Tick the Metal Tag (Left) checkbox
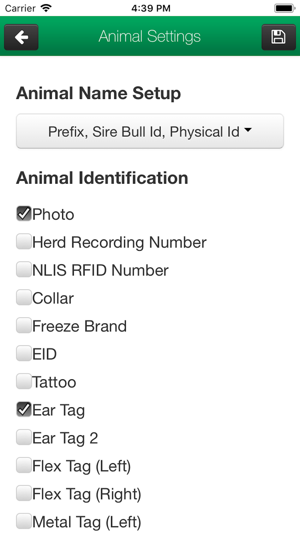The image size is (300, 533). pos(24,521)
